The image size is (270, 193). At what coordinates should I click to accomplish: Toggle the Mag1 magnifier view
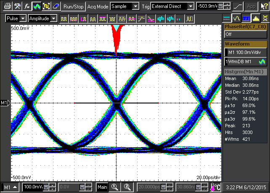click(x=115, y=187)
